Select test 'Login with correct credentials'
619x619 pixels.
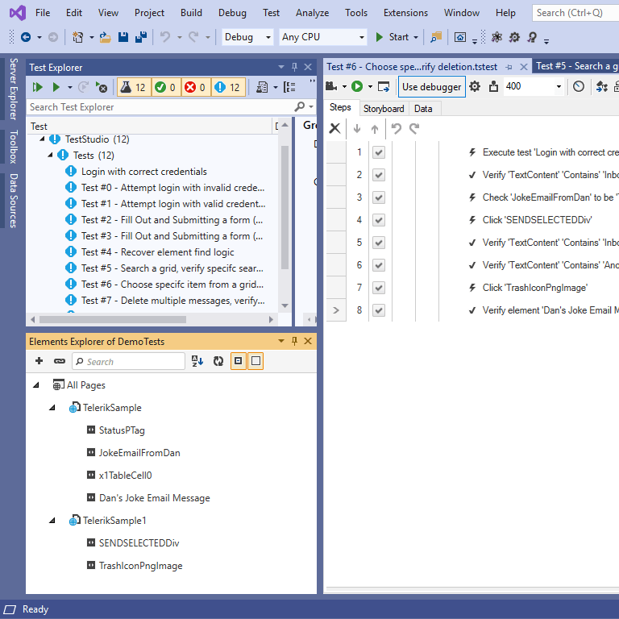point(144,172)
